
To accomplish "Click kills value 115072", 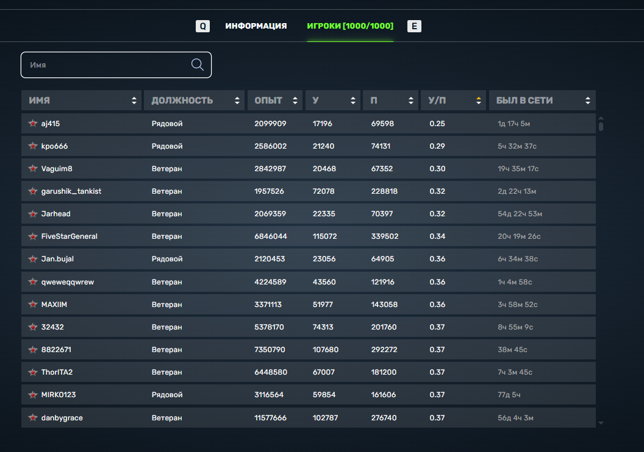I will (x=325, y=236).
